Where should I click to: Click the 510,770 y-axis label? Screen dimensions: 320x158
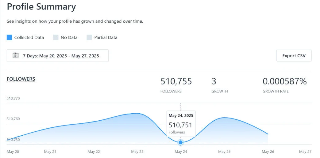pos(13,99)
